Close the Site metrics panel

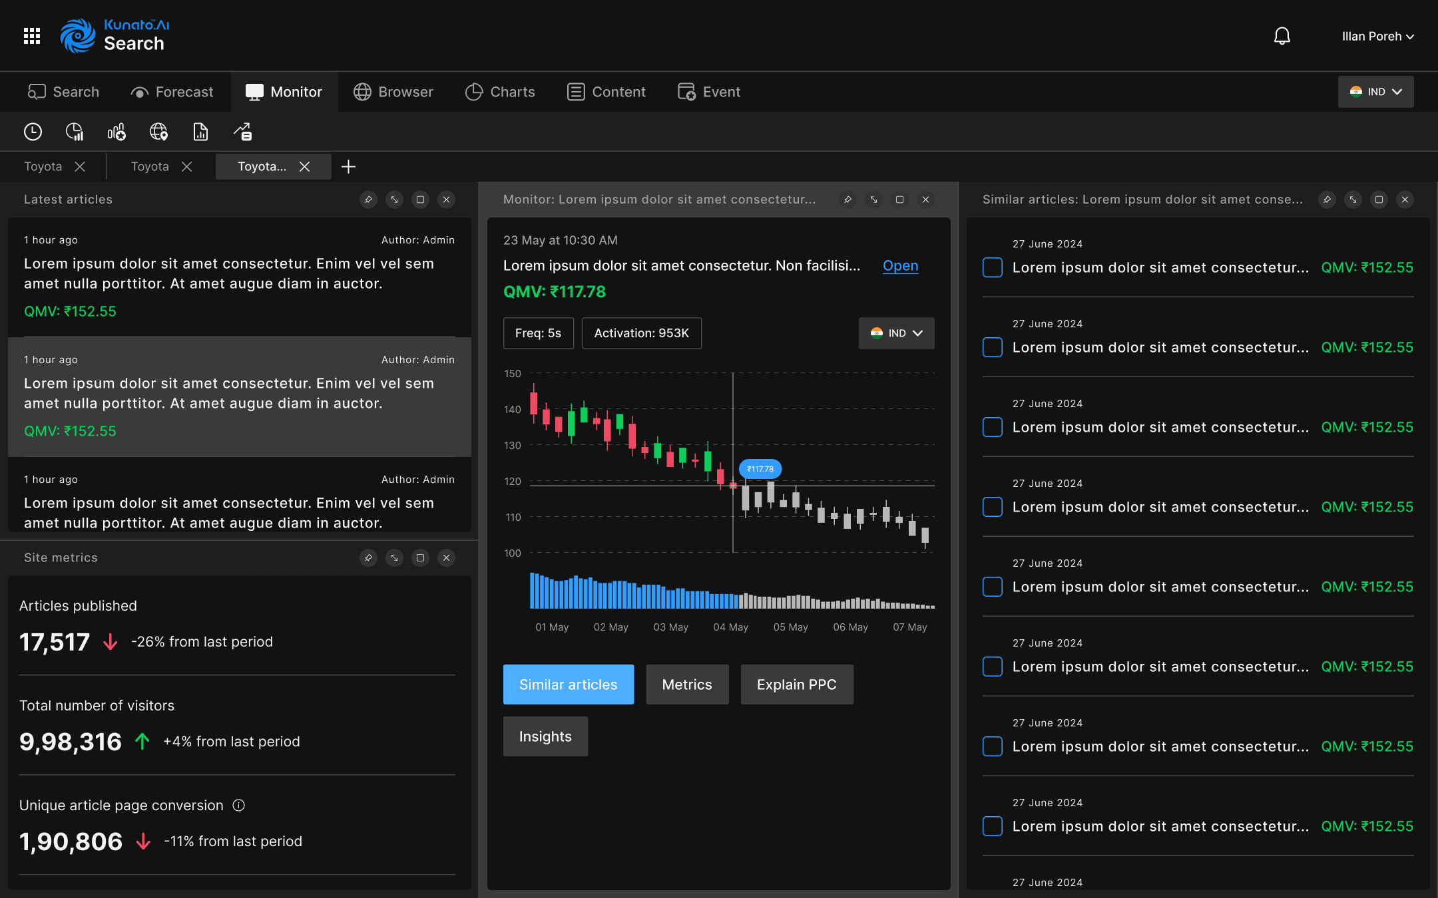[446, 557]
